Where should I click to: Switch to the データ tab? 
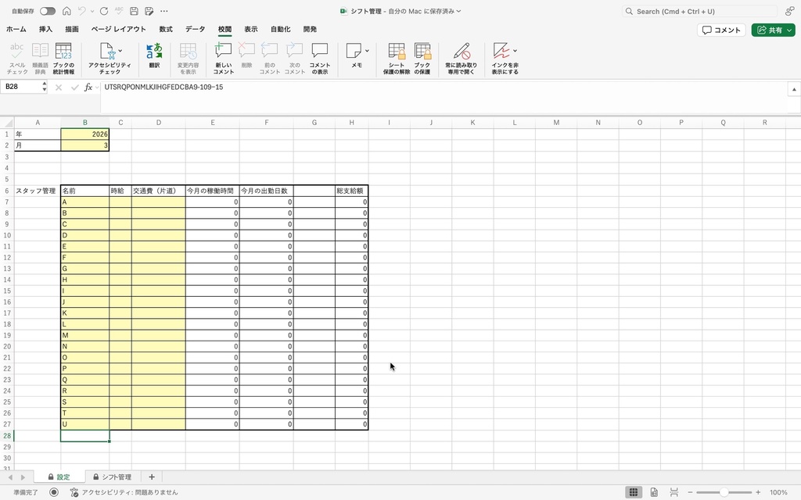(195, 29)
